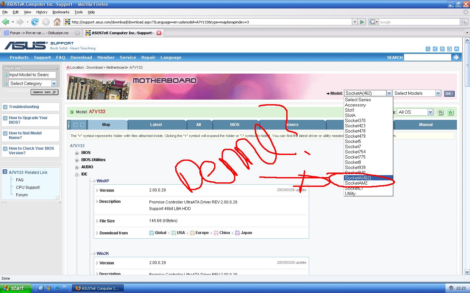
Task: Click the USA download disk icon for WinXP
Action: (174, 233)
